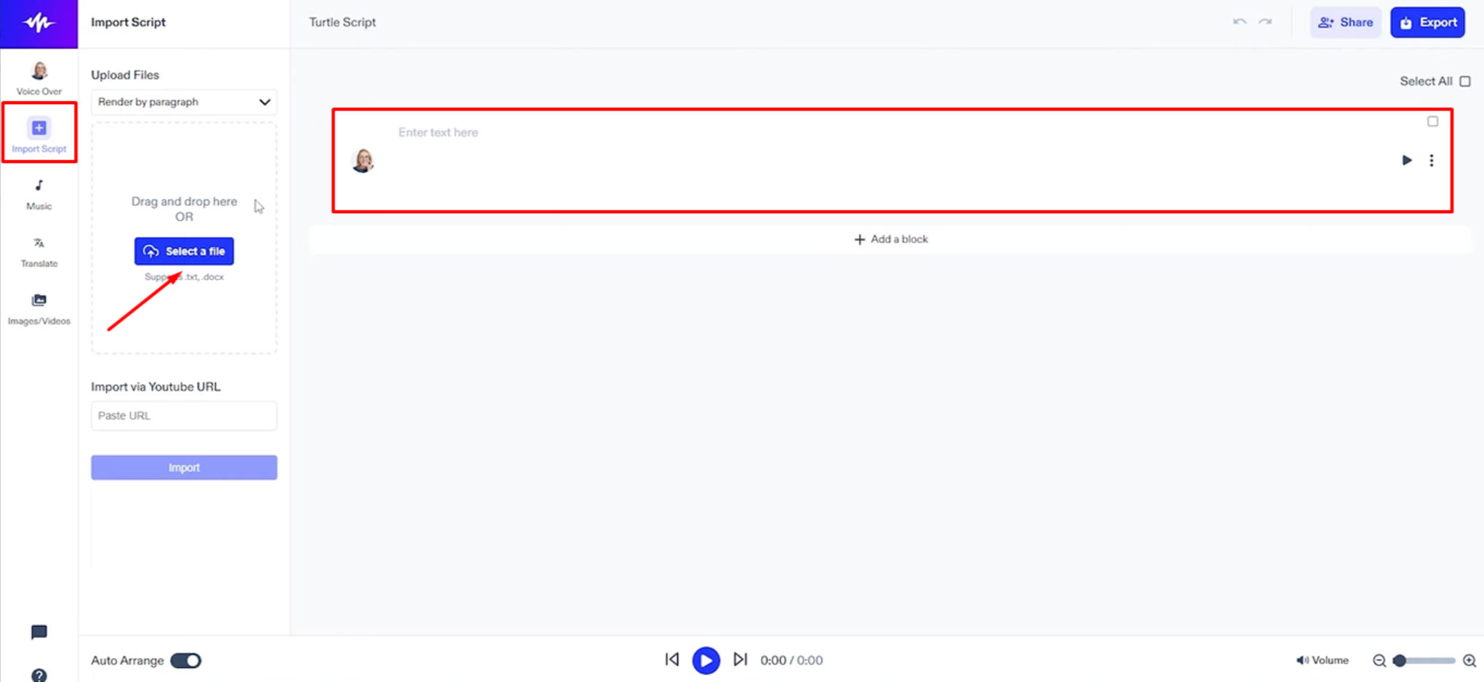Click the Paste URL input field
This screenshot has height=682, width=1484.
click(184, 415)
